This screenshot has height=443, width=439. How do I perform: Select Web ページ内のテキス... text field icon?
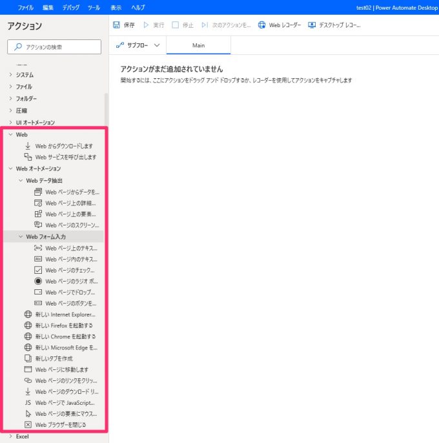[x=38, y=259]
